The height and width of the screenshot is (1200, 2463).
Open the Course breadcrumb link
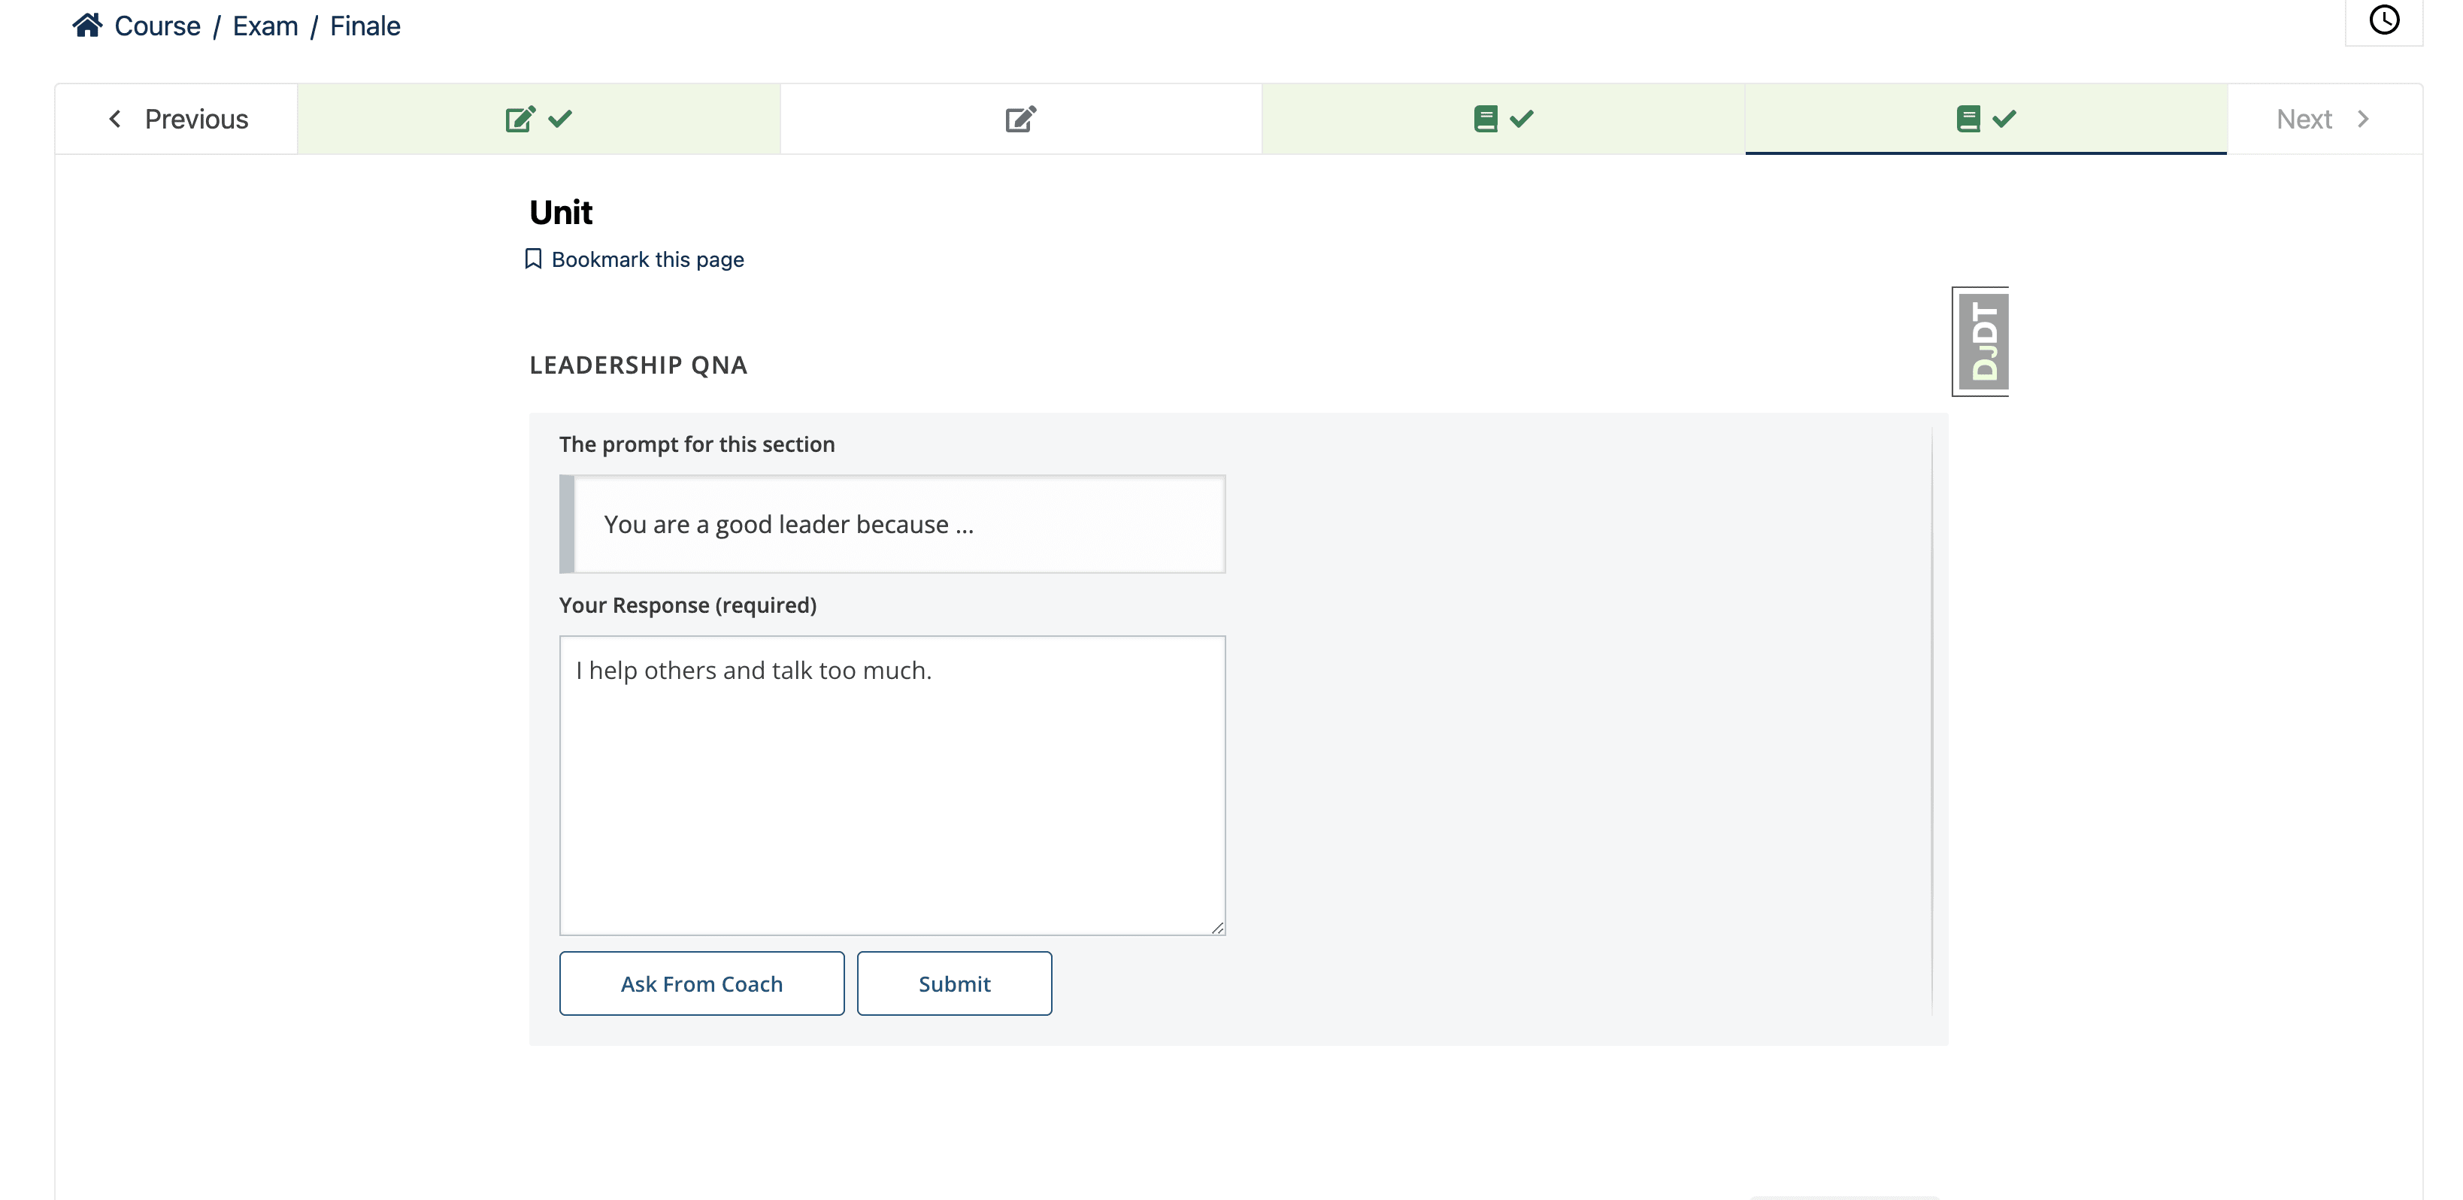(157, 25)
